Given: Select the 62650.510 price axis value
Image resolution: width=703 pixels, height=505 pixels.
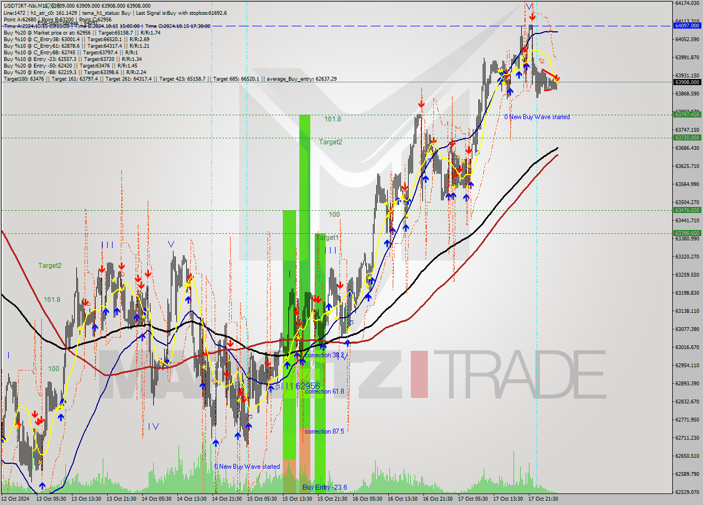Looking at the screenshot, I should [687, 456].
